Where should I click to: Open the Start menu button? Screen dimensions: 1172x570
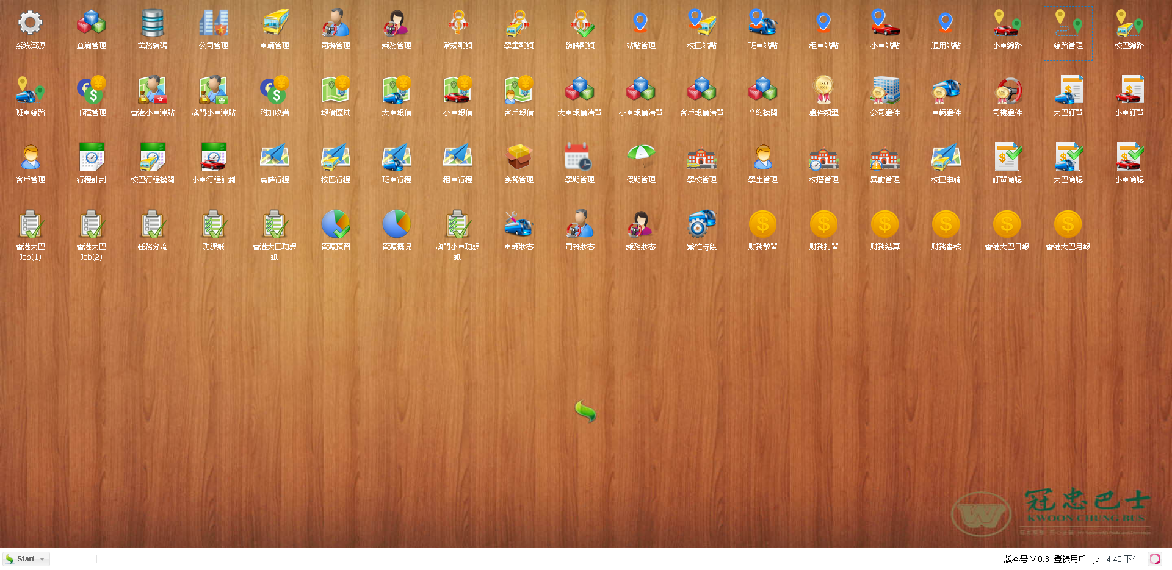[x=21, y=559]
